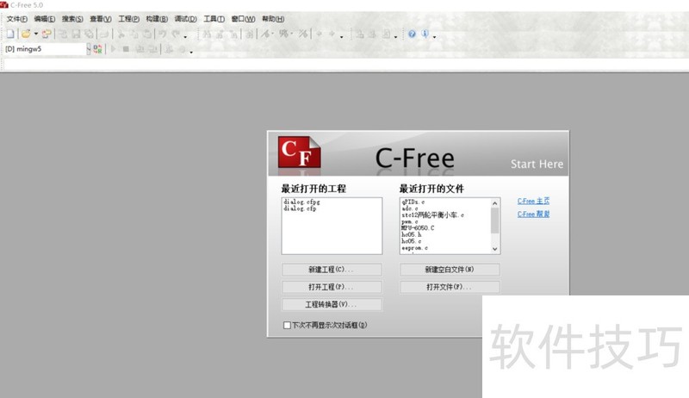Image resolution: width=689 pixels, height=398 pixels.
Task: Open overflow arrow after the info icon
Action: (434, 36)
